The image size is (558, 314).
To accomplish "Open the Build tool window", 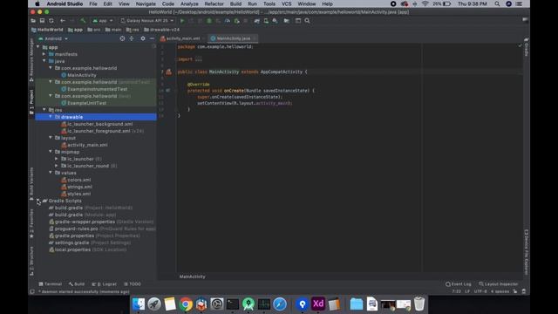I will click(x=77, y=284).
